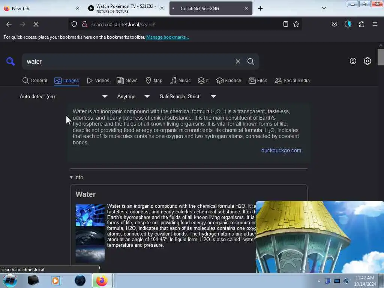Show hidden system tray icons

click(319, 281)
